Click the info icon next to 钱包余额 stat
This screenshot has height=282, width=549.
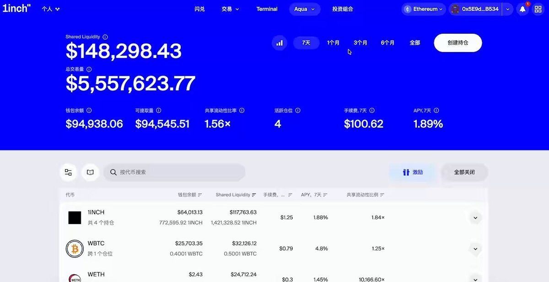tap(89, 111)
